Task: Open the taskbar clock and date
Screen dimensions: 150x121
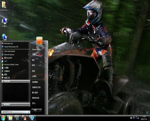Action: point(144,118)
